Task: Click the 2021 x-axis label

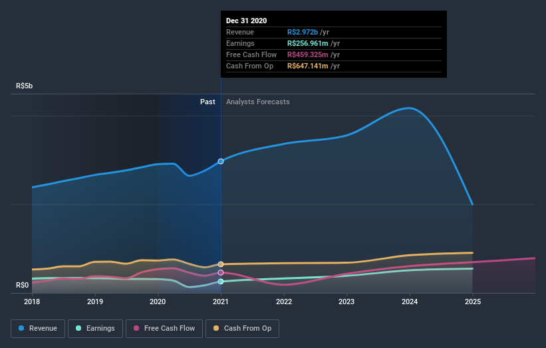Action: point(221,302)
